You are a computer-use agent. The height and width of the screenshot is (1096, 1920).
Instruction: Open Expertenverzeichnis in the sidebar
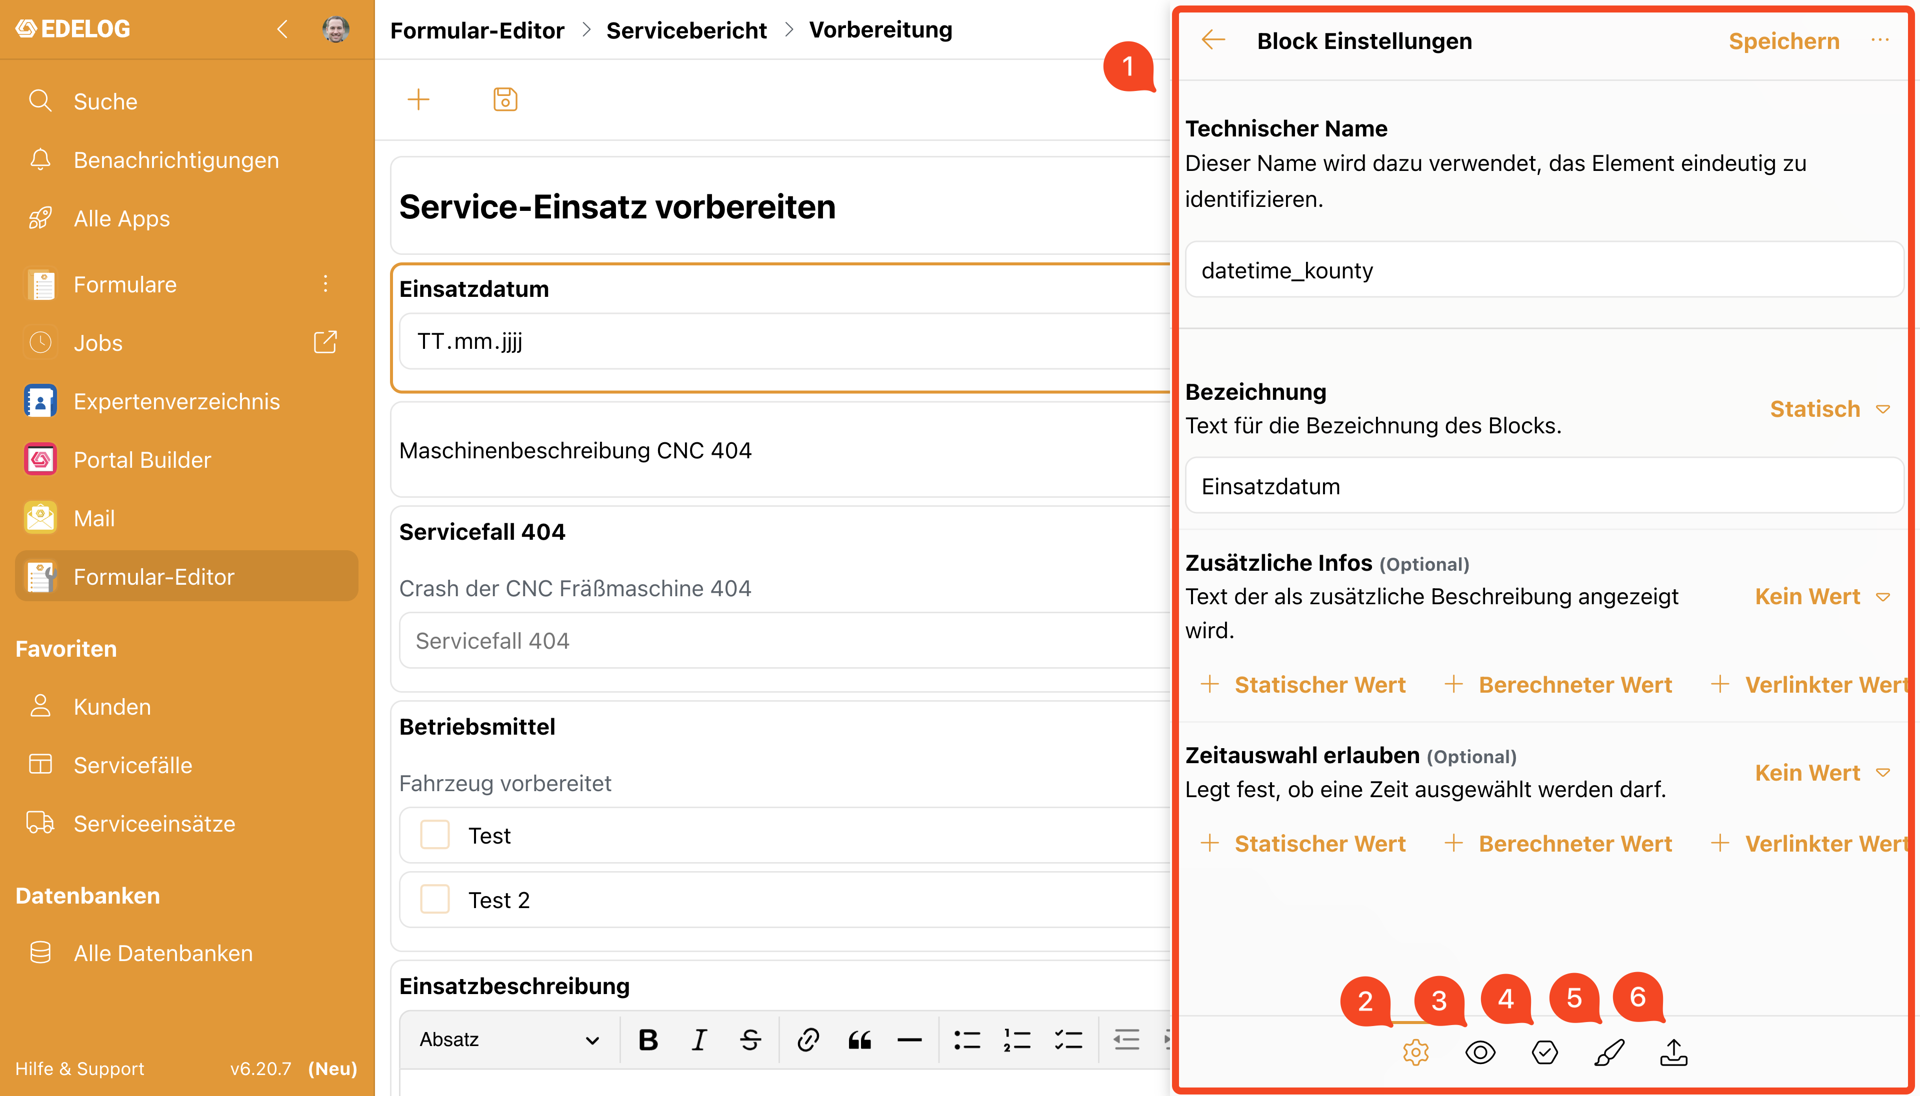click(x=186, y=400)
